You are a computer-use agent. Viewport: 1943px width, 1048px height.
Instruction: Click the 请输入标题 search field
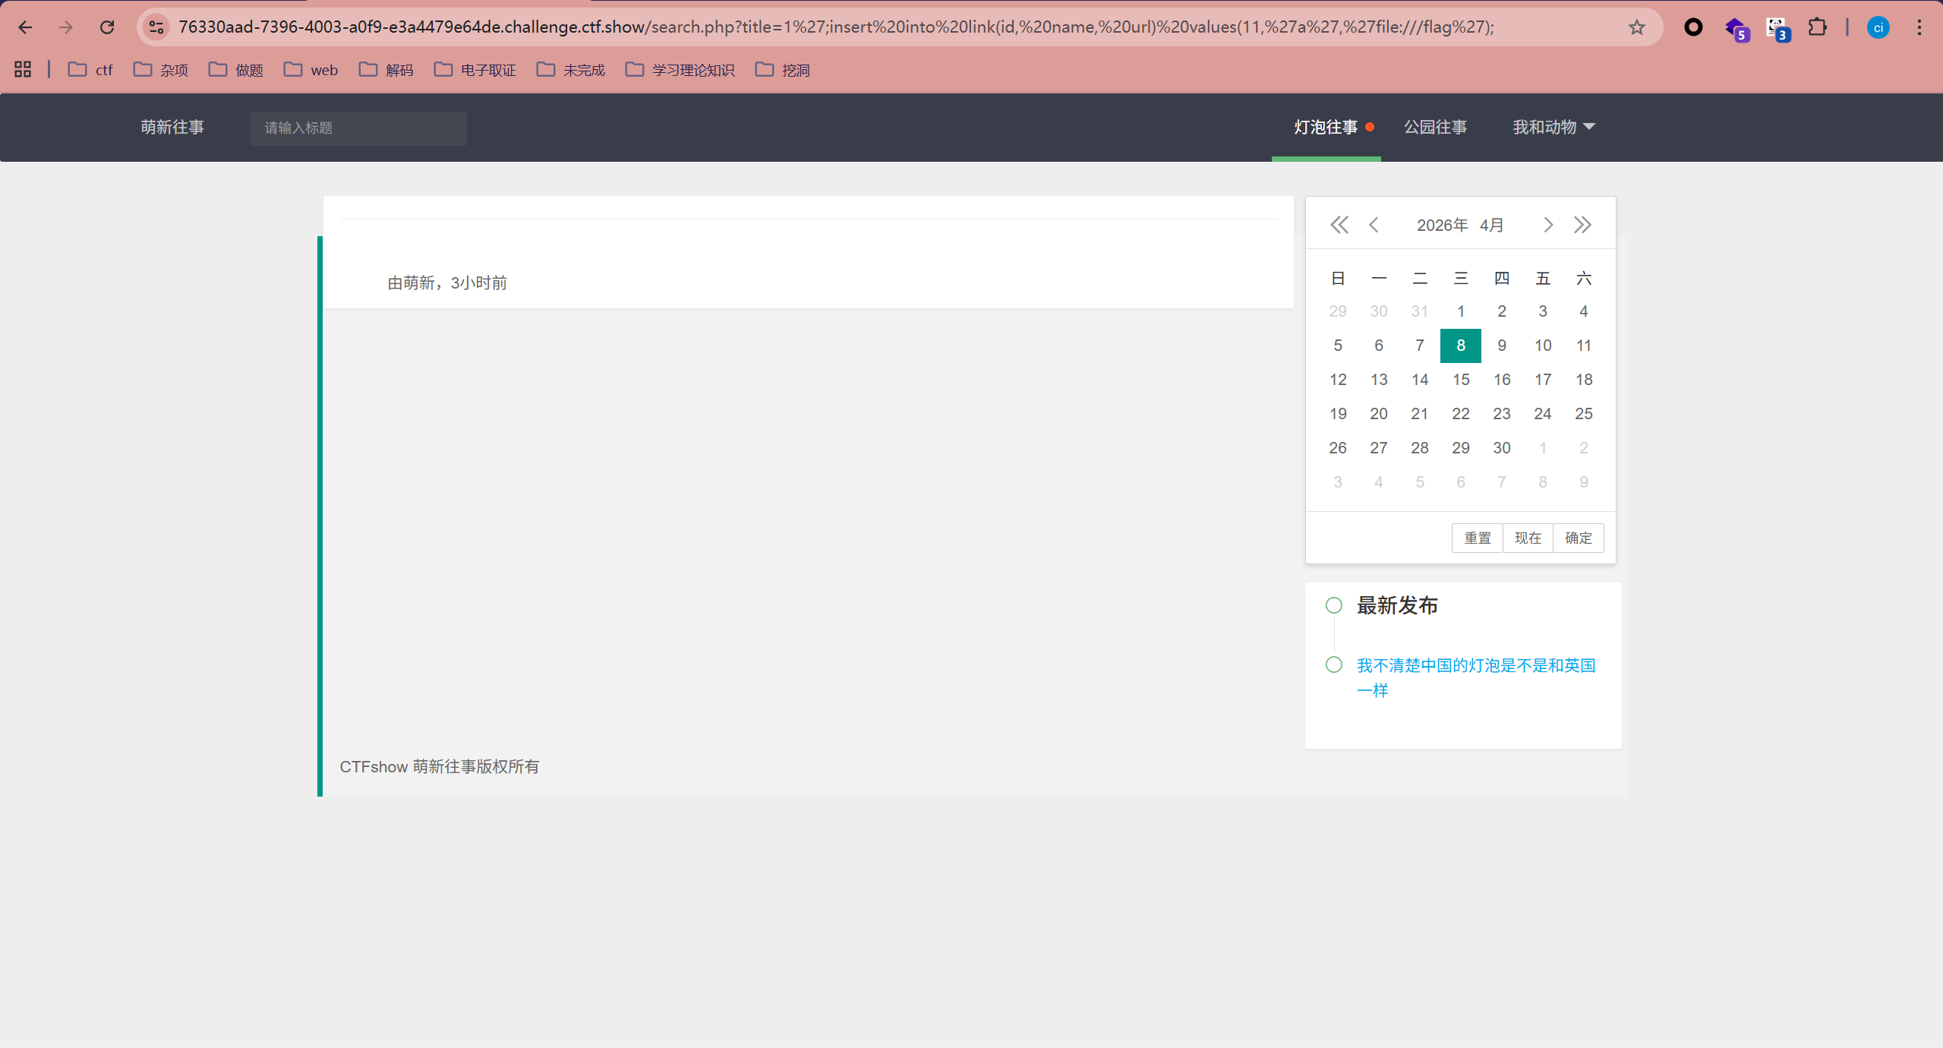pos(358,128)
